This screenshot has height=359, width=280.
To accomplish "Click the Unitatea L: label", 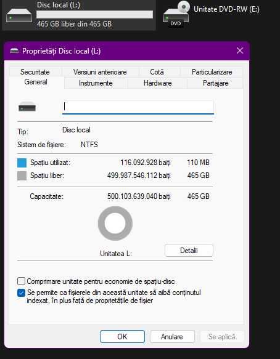I will click(x=116, y=254).
